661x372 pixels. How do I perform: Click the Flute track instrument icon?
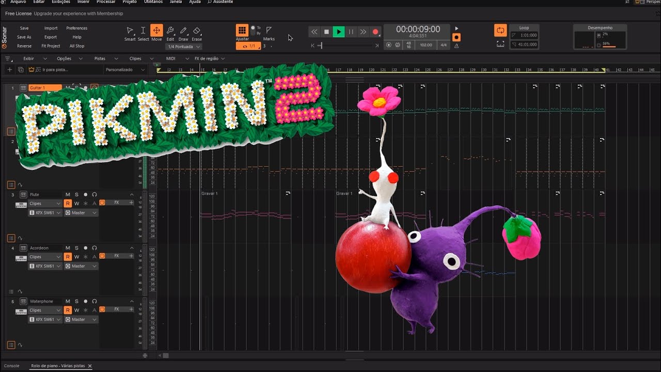click(23, 195)
